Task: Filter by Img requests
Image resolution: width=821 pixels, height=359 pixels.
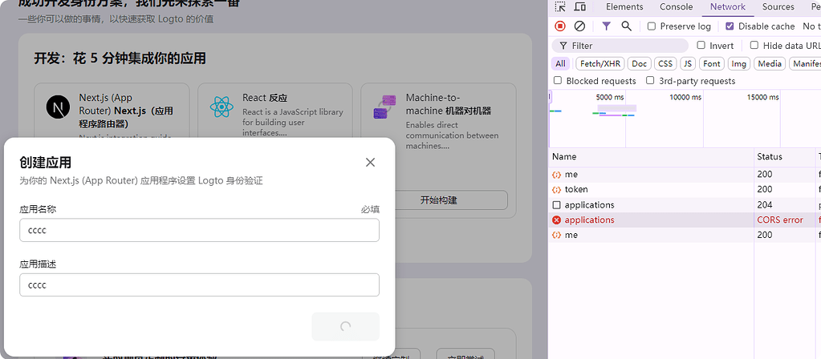Action: [x=739, y=64]
